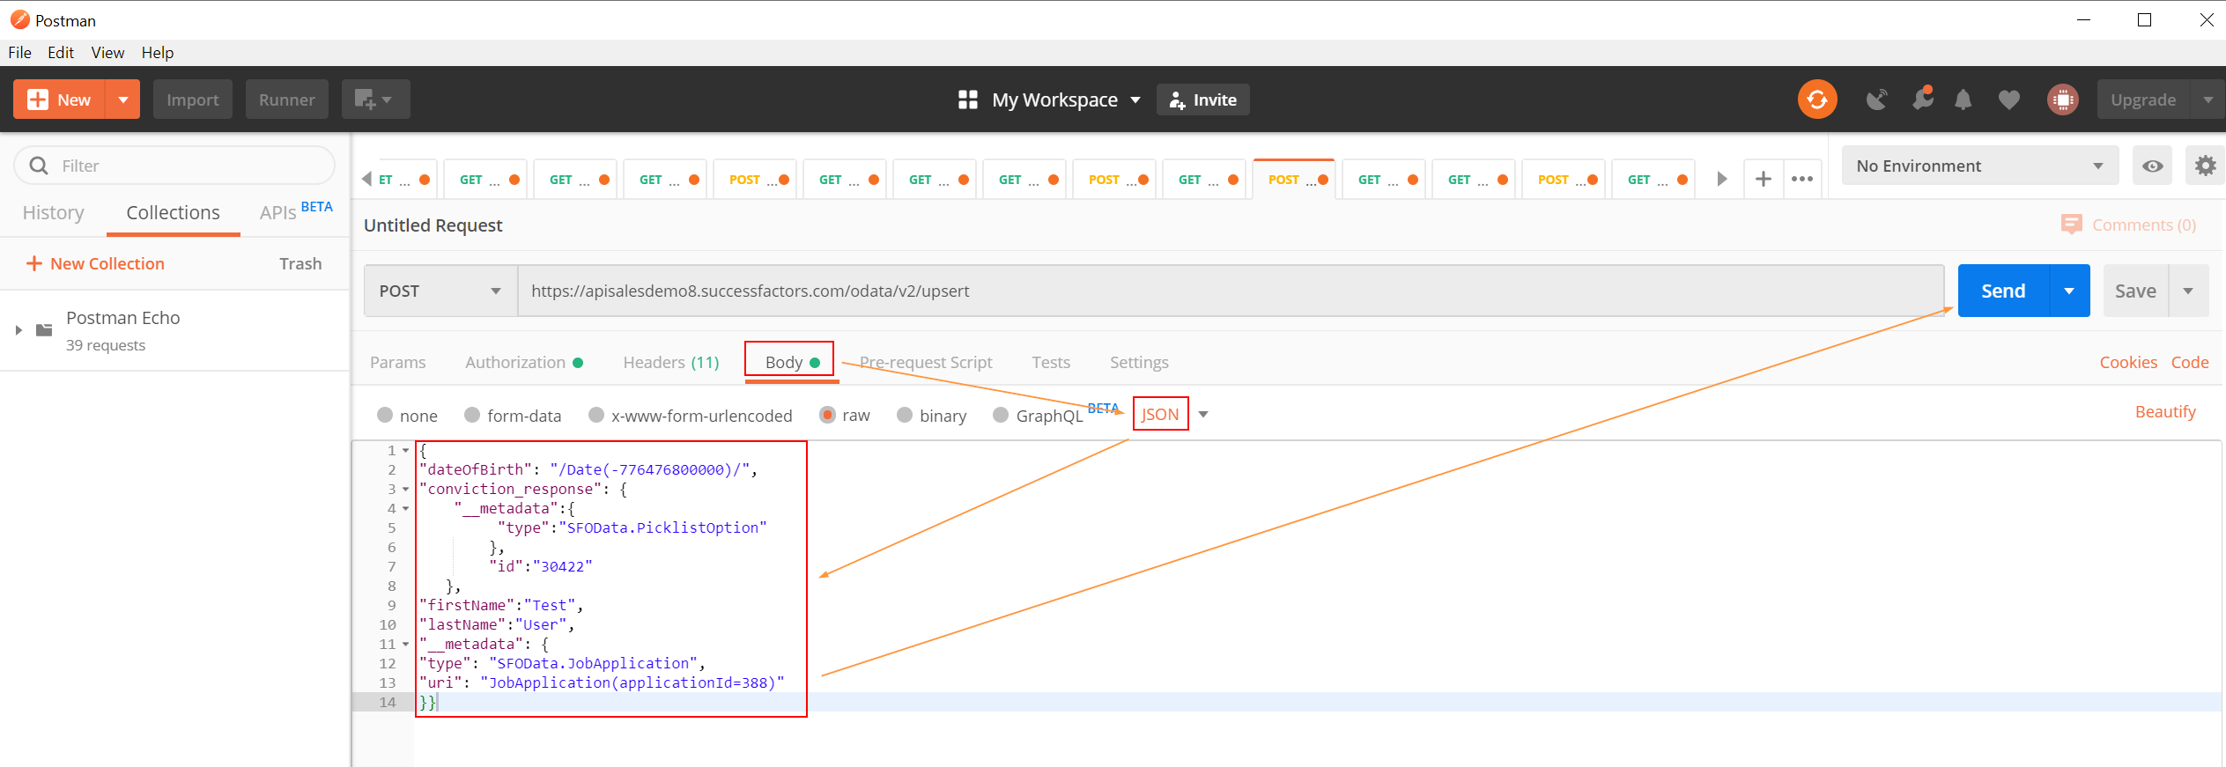Open the Save options dropdown arrow

click(2188, 291)
